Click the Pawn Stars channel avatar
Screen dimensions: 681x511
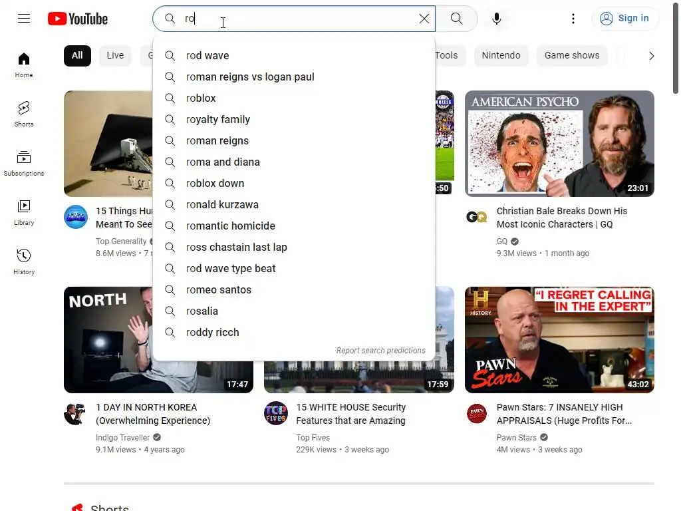[x=476, y=413]
